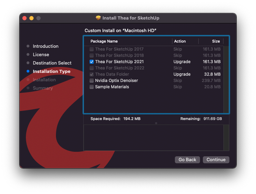256x194 pixels.
Task: Click the Sample Materials label
Action: coord(112,87)
